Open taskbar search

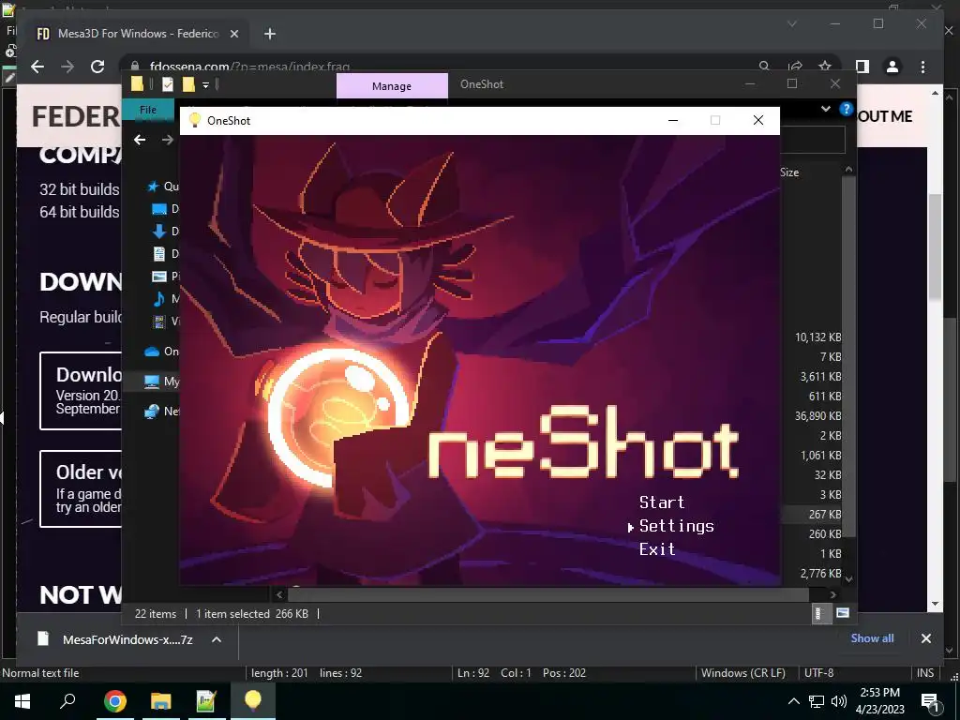(67, 700)
